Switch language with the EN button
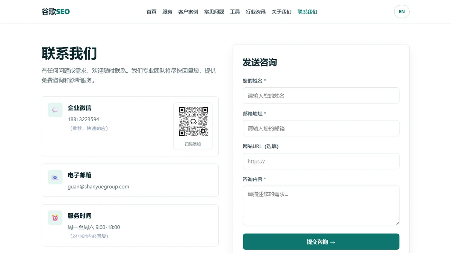451x253 pixels. pyautogui.click(x=402, y=12)
